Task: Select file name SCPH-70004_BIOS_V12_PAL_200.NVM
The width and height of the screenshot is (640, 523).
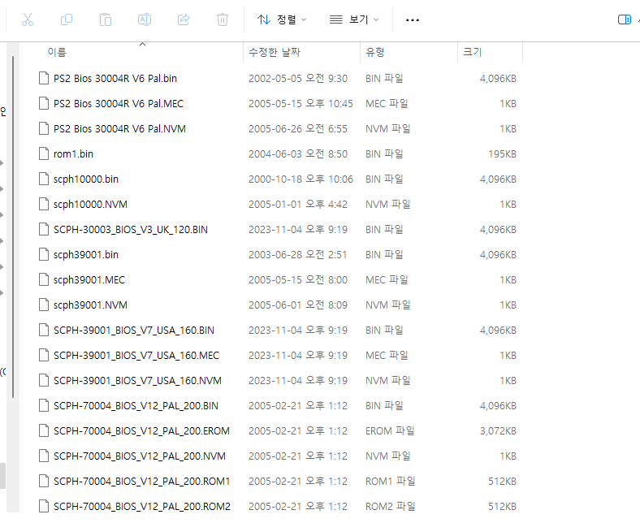Action: coord(140,456)
